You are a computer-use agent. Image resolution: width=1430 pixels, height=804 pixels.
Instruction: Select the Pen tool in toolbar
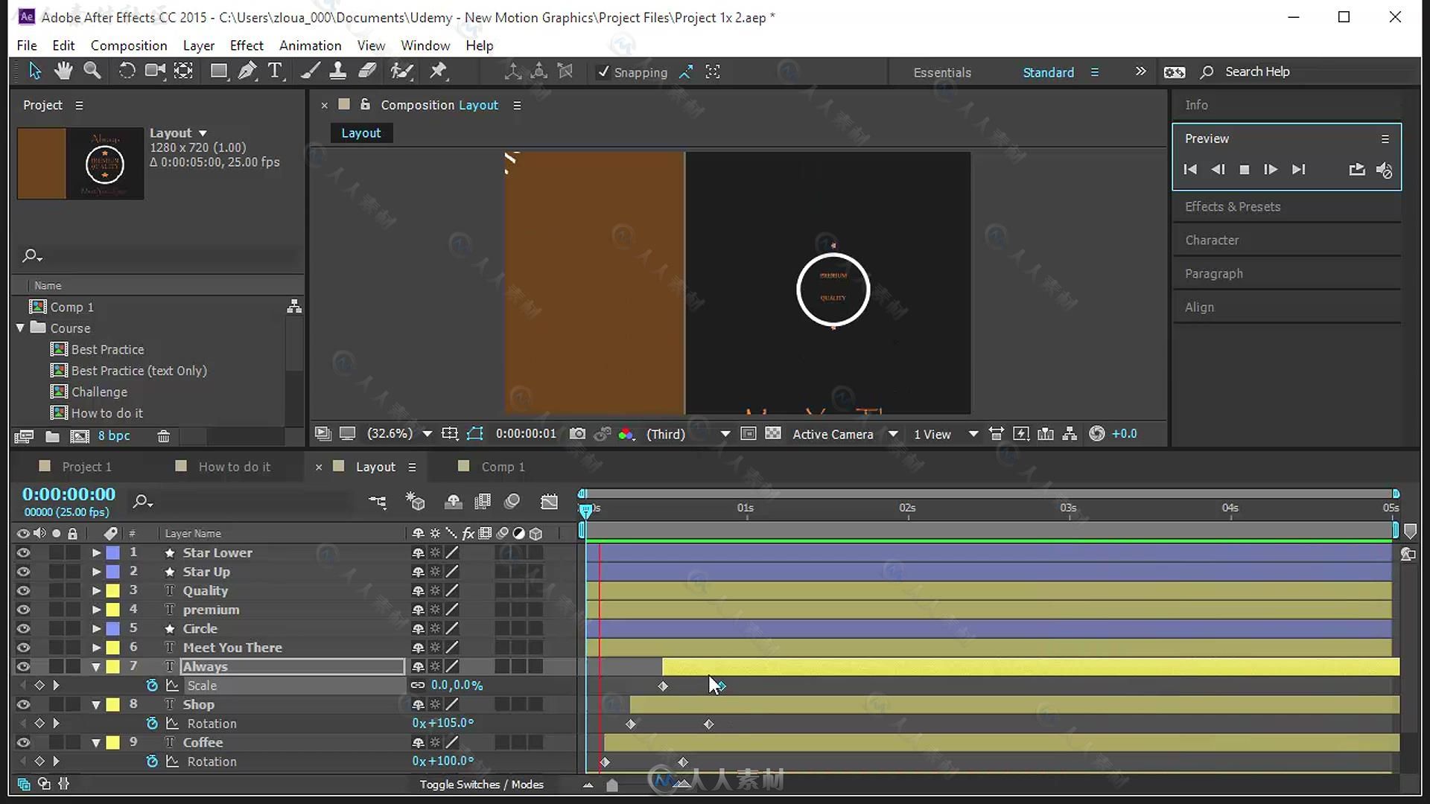click(x=247, y=71)
